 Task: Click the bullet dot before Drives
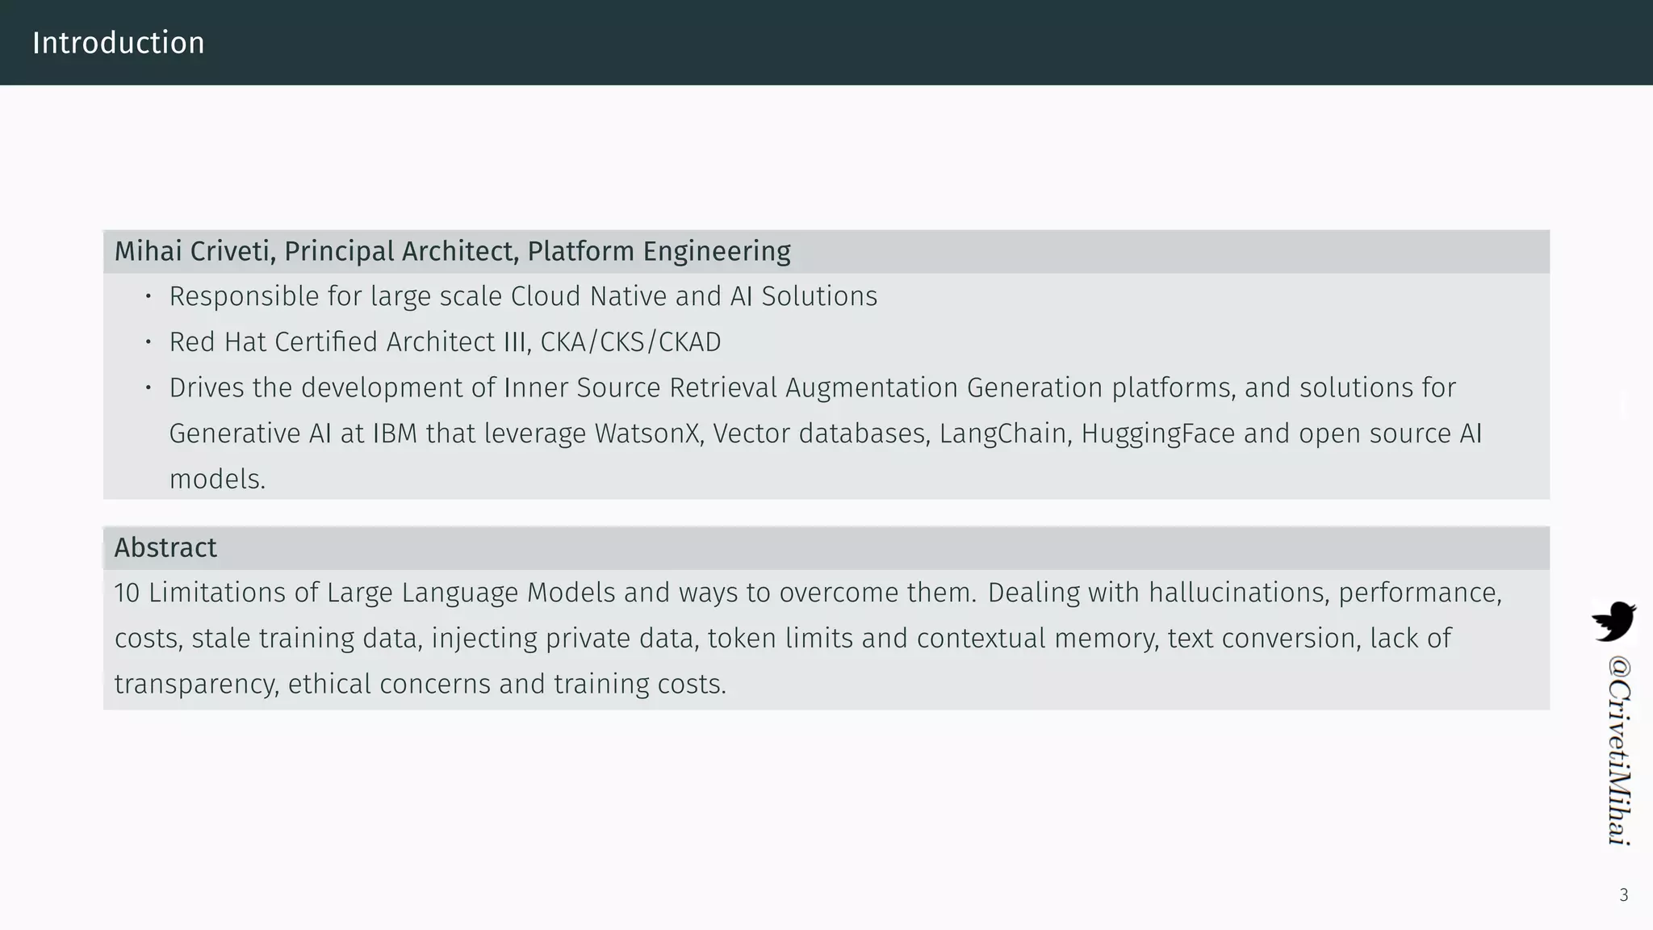coord(149,387)
